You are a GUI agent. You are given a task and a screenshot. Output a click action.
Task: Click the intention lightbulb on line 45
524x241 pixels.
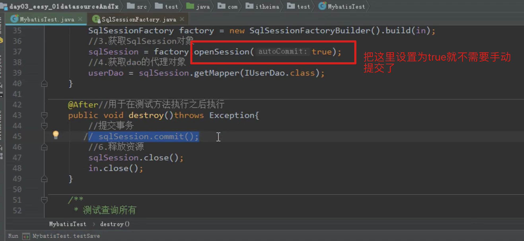pos(56,135)
